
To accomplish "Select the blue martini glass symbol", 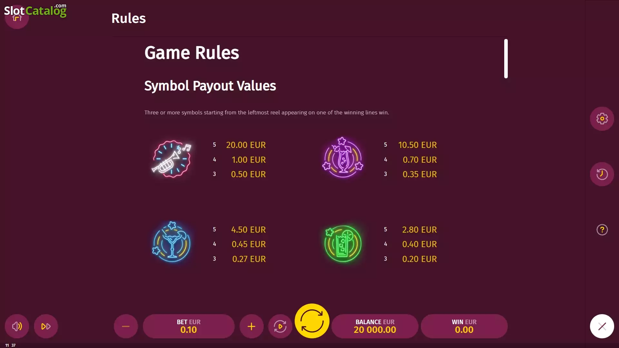I will tap(172, 242).
